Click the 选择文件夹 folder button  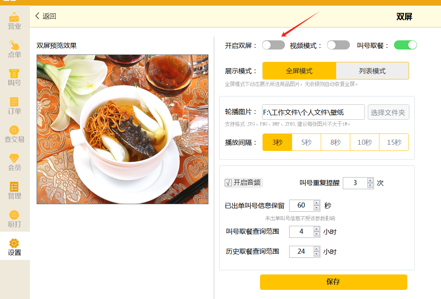[388, 112]
